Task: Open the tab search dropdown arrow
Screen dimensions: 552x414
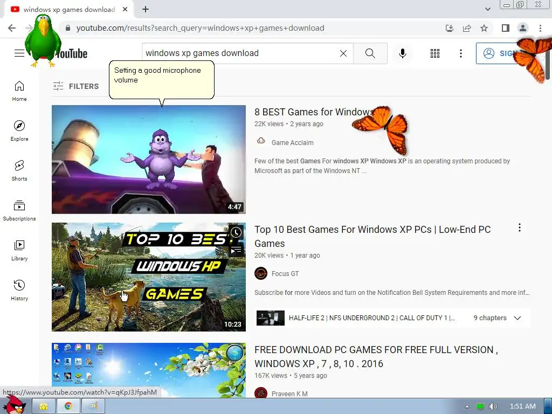Action: [487, 9]
